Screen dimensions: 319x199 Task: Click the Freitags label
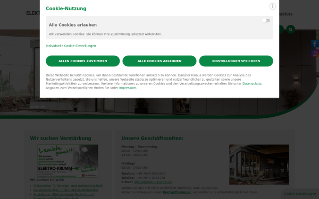pos(128,163)
